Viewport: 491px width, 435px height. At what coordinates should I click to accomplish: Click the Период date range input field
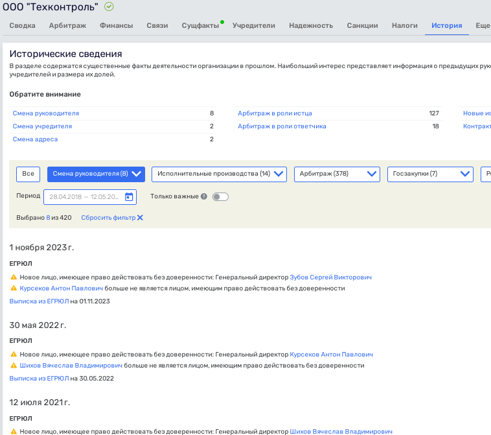[84, 197]
